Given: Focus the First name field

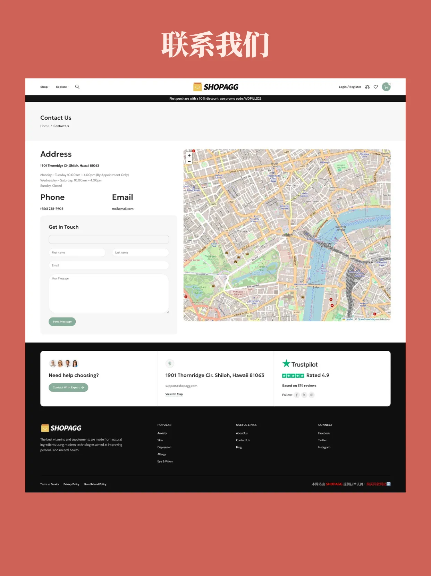Looking at the screenshot, I should pyautogui.click(x=77, y=253).
